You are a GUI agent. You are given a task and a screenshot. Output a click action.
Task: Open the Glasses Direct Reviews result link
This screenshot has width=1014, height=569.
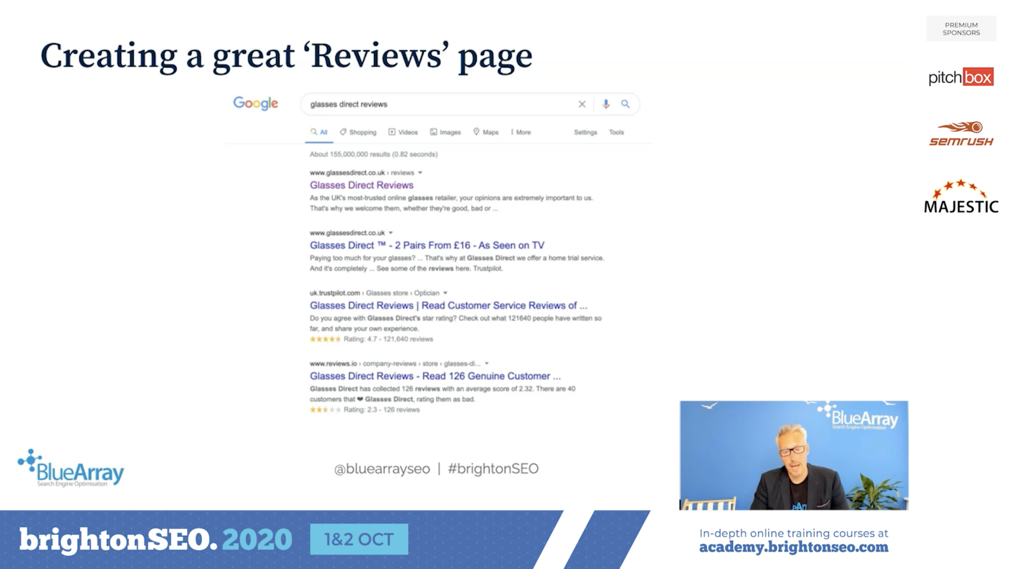click(361, 185)
